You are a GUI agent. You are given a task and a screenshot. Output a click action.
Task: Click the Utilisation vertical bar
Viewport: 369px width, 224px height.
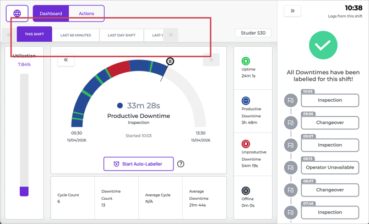(x=24, y=135)
